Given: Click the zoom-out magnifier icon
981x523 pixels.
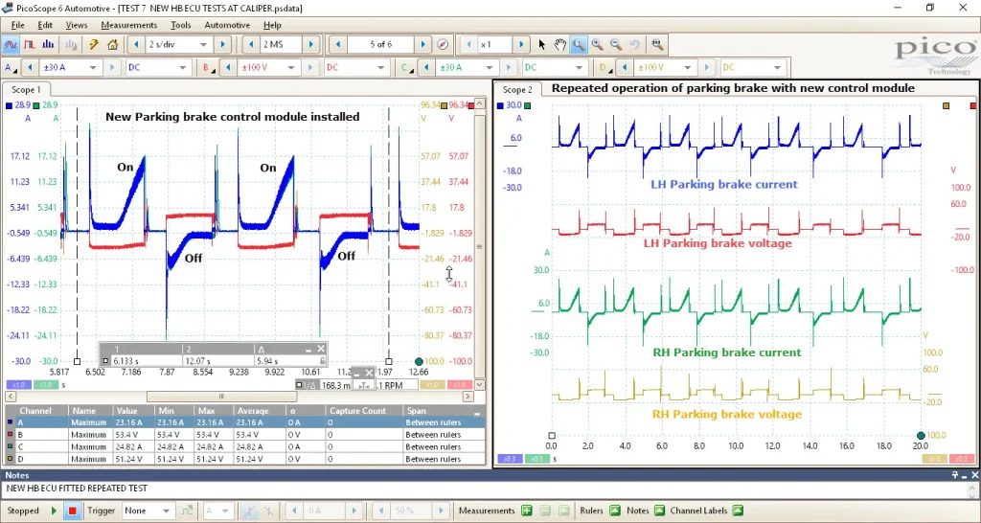Looking at the screenshot, I should tap(616, 44).
